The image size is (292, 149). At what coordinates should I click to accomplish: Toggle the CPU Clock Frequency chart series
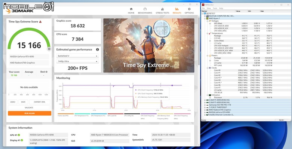coord(149,116)
